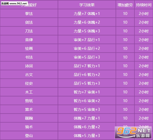Click the 审美+6 品行+2 effect cell
The image size is (153, 140).
coord(87,48)
